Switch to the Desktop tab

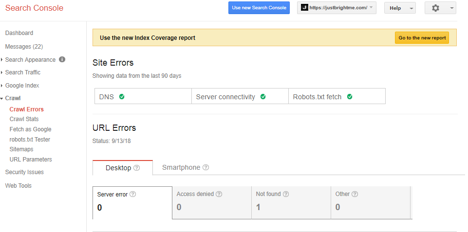(123, 168)
